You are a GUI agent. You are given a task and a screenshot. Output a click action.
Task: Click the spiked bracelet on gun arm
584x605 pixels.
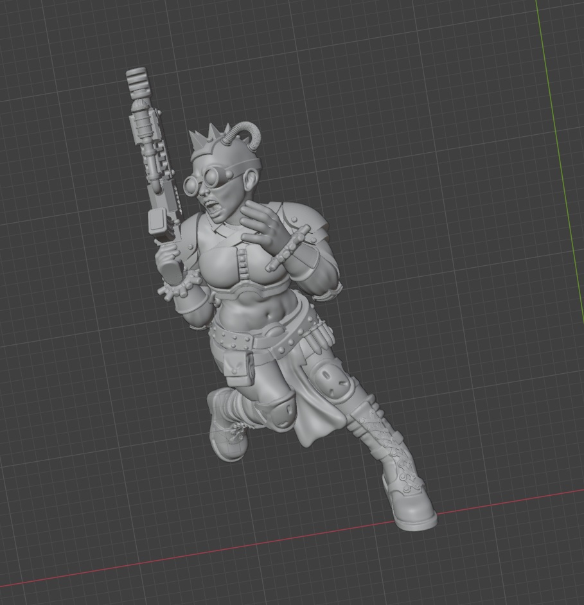click(x=175, y=288)
